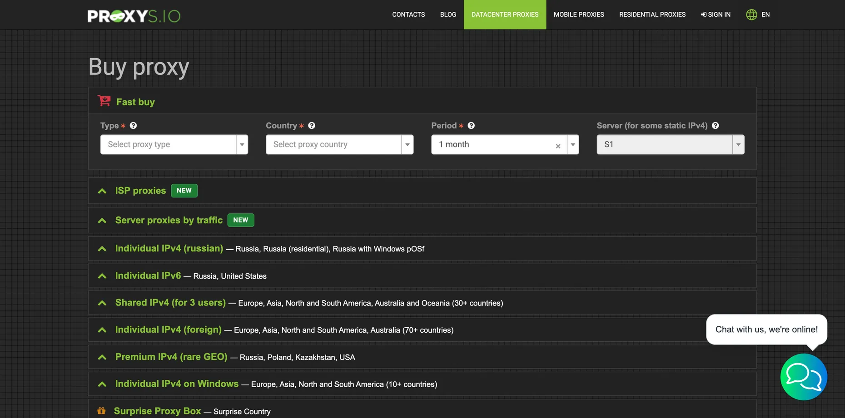The width and height of the screenshot is (845, 418).
Task: Click the Fast buy cart icon
Action: pos(104,101)
